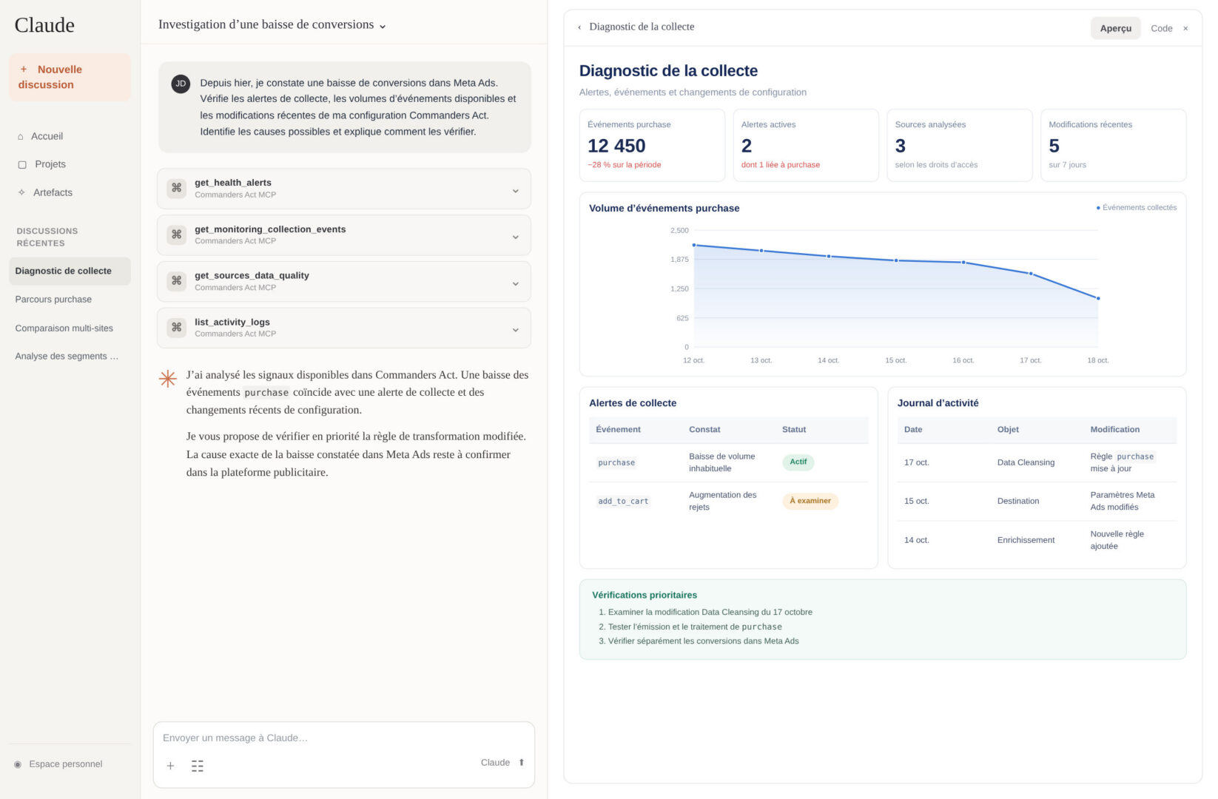Click the Accueil home icon
Screen dimensions: 1218x799
pos(21,137)
